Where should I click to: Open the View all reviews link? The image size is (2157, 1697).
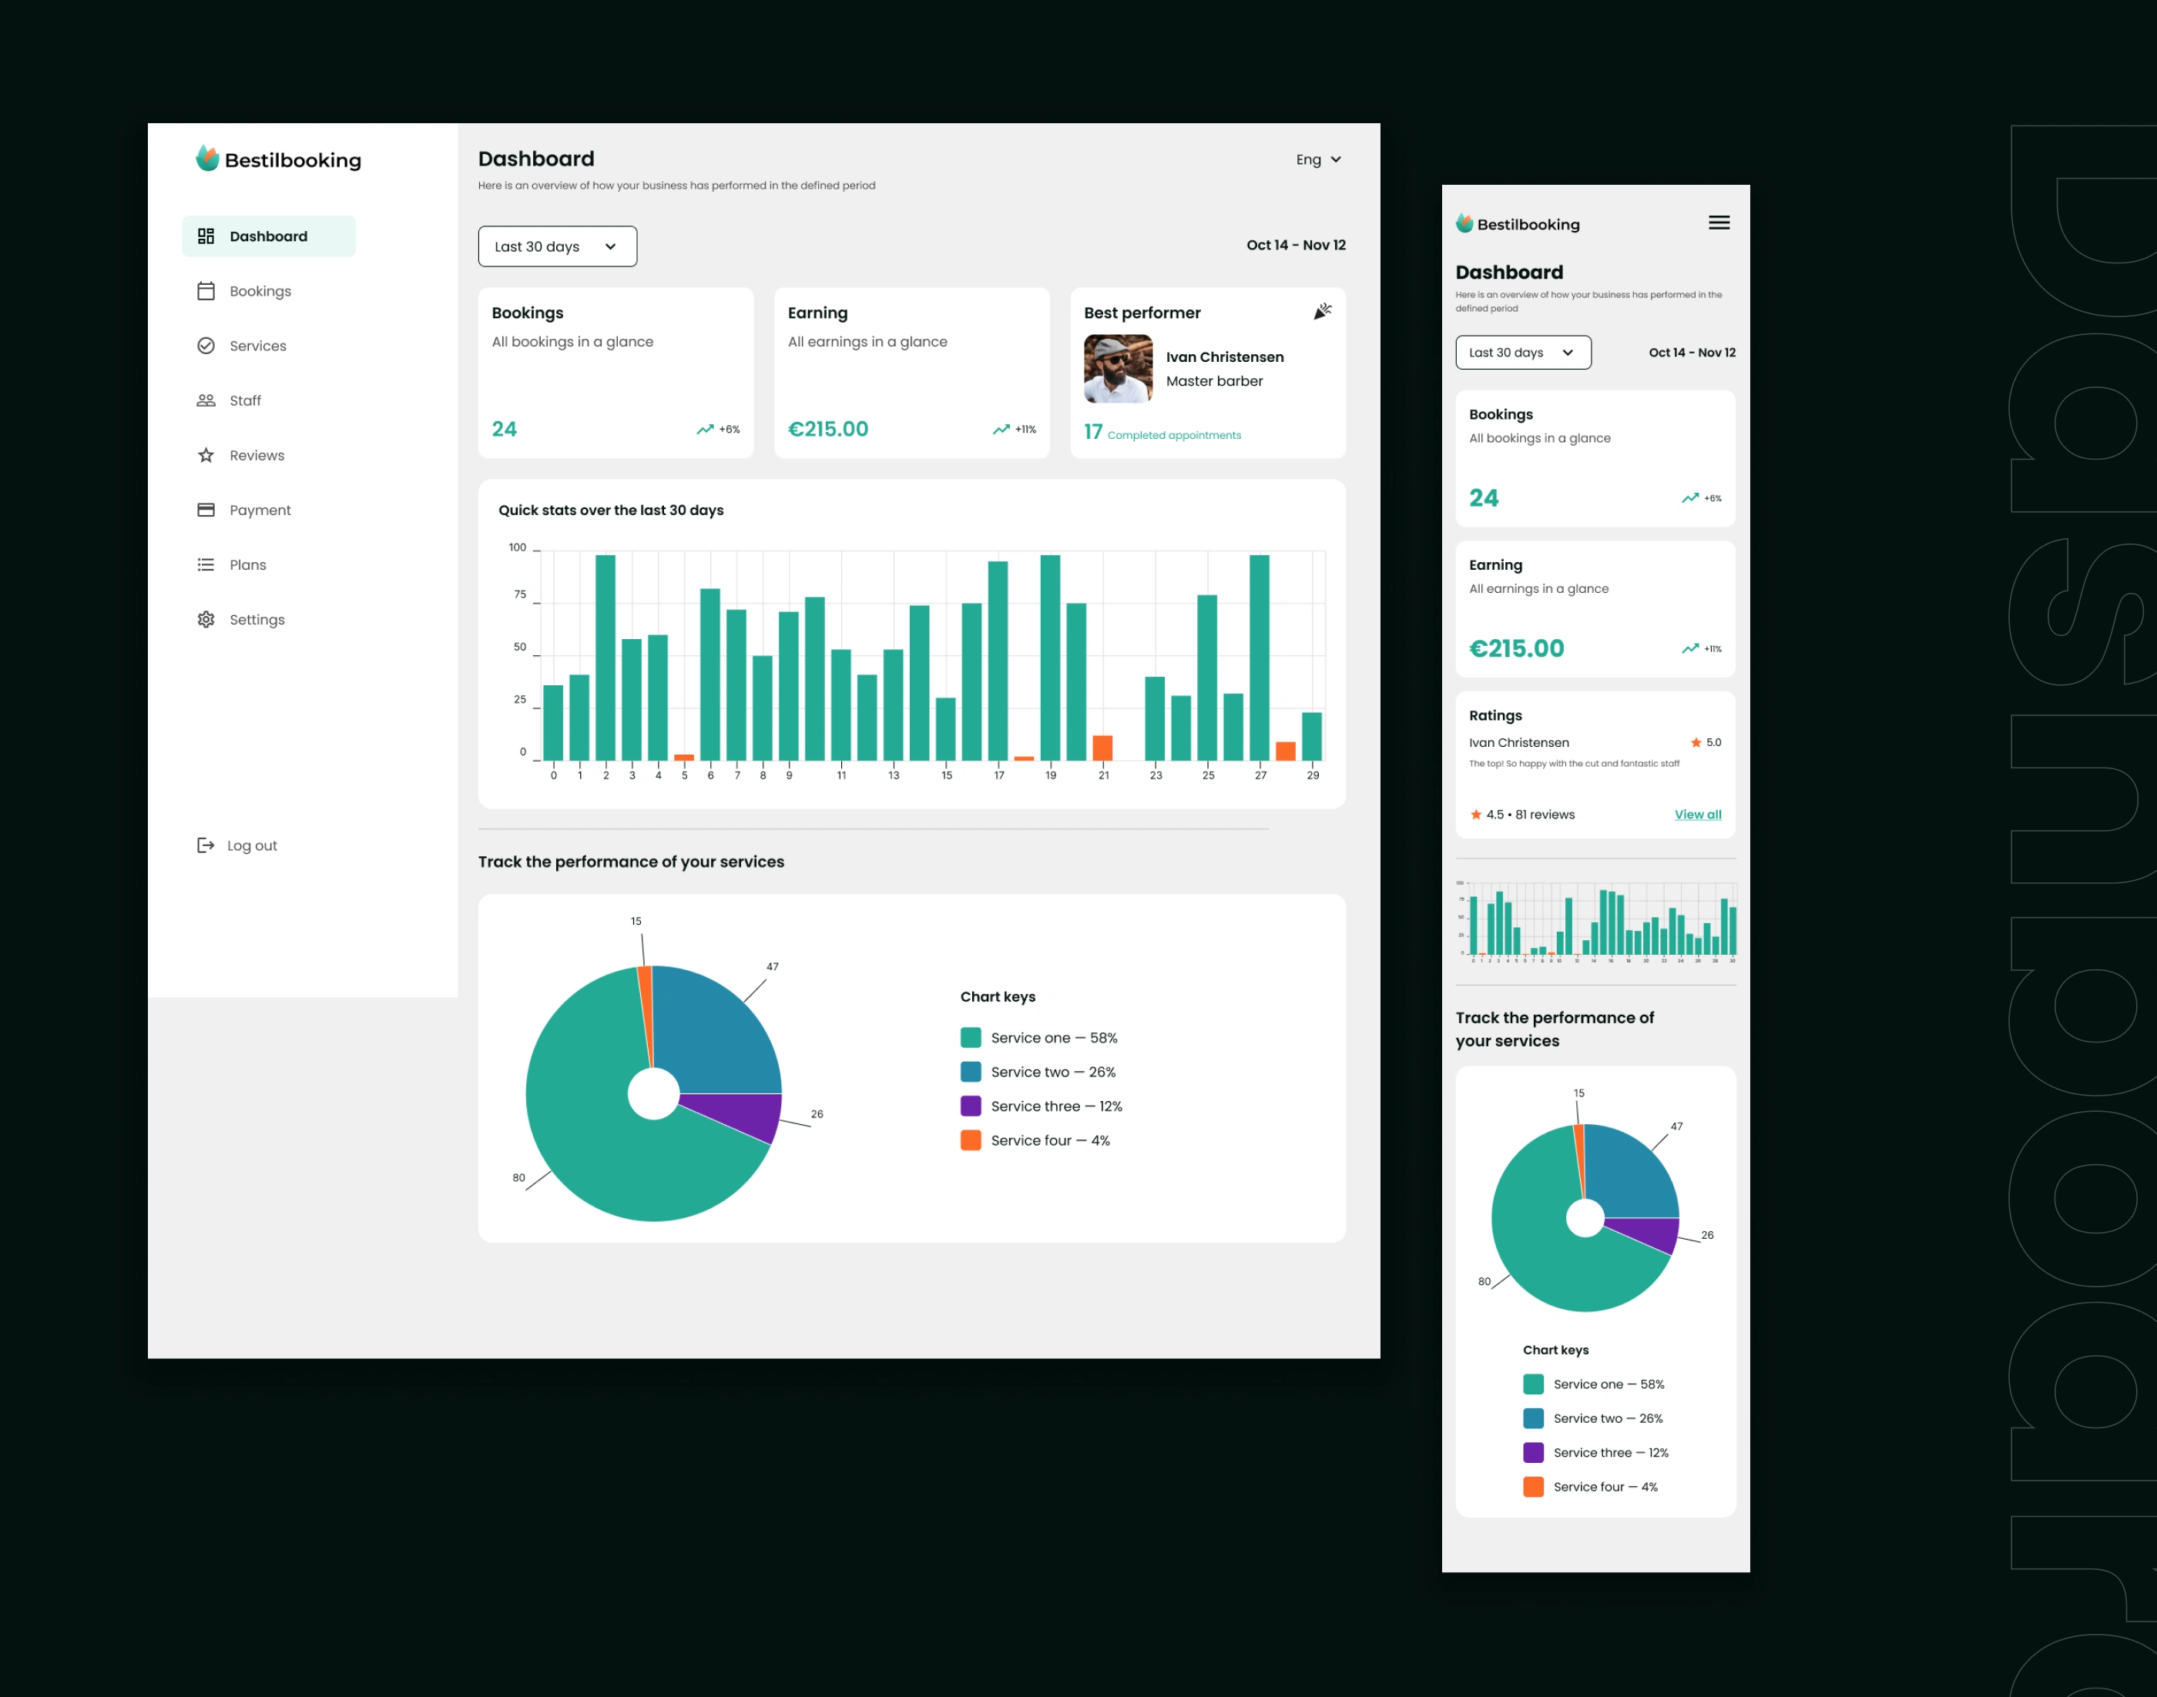click(x=1697, y=815)
